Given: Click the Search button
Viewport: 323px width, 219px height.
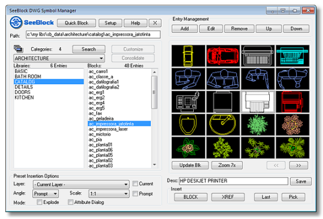Looking at the screenshot, I should (x=89, y=49).
